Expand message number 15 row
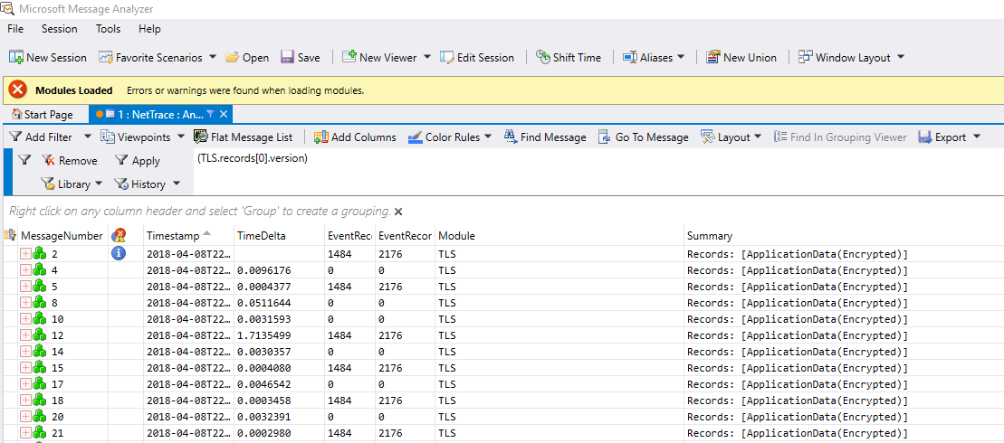Image resolution: width=1004 pixels, height=443 pixels. 25,368
